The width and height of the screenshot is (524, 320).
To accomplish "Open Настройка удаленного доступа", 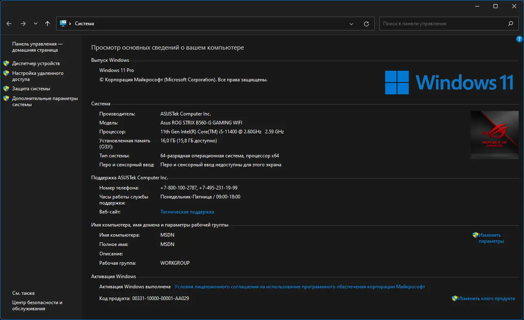I will coord(37,76).
